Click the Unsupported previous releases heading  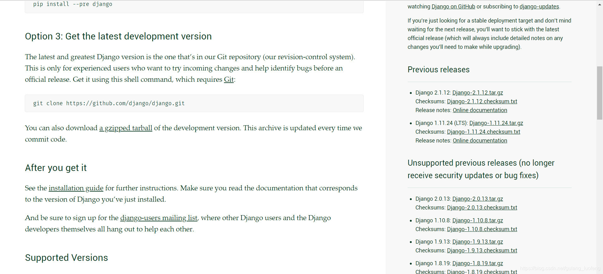click(481, 169)
